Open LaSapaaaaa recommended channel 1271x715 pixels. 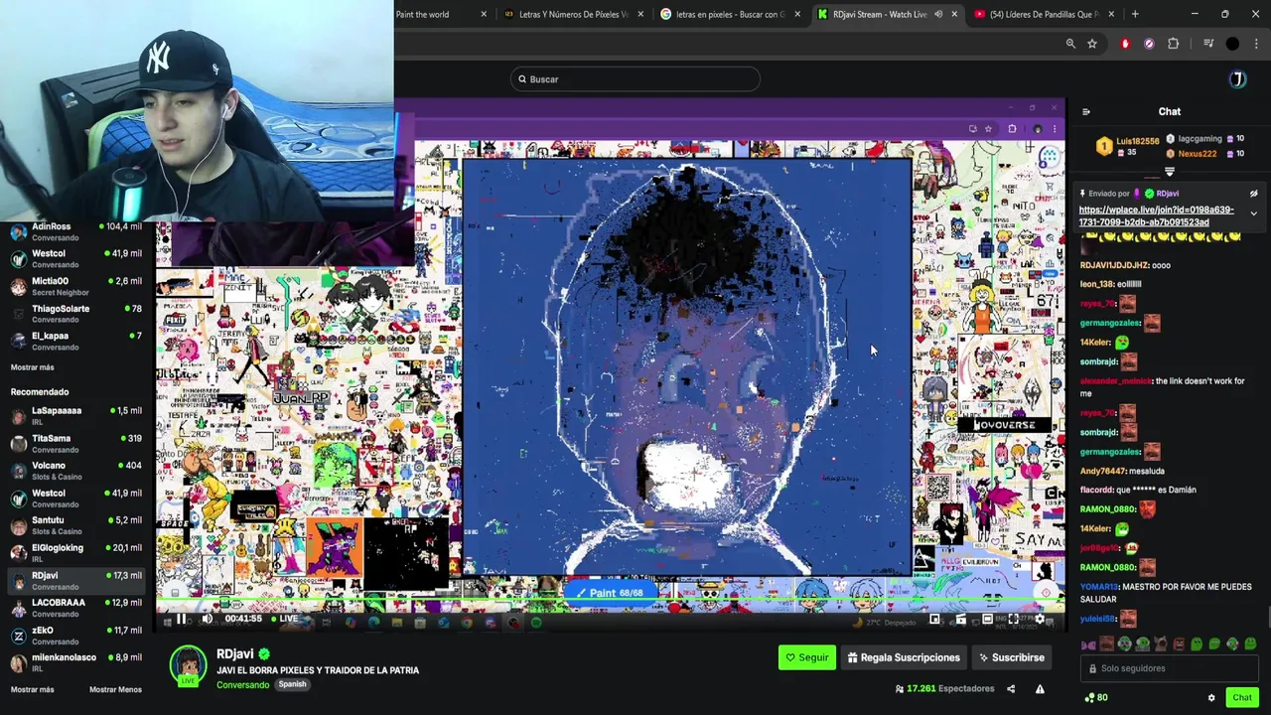click(x=77, y=415)
